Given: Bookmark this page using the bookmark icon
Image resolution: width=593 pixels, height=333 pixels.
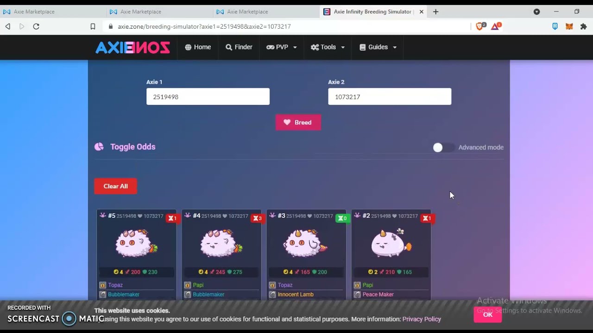Looking at the screenshot, I should point(93,26).
